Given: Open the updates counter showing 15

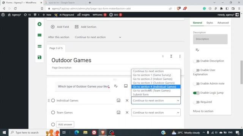Looking at the screenshot, I should tap(27, 15).
